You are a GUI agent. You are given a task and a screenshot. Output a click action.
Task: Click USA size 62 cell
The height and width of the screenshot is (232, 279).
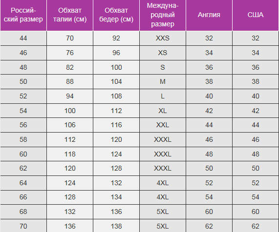tap(256, 226)
